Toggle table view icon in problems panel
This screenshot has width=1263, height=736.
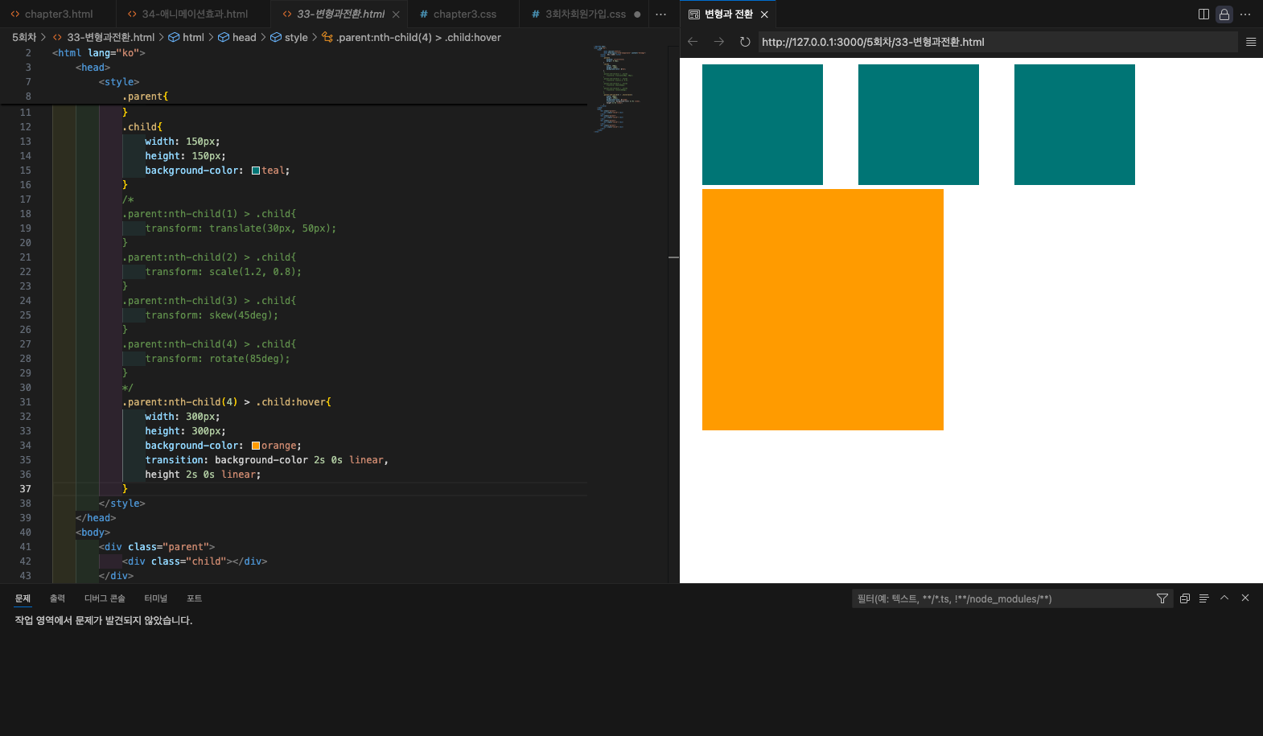[x=1204, y=598]
